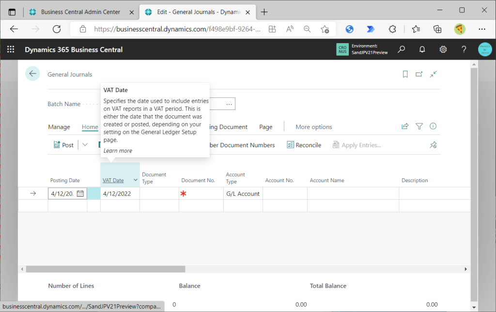Open the settings gear in header
Image resolution: width=496 pixels, height=312 pixels.
click(x=443, y=49)
